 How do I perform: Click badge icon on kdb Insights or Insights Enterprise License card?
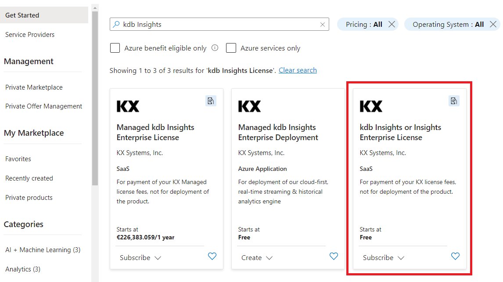pos(454,101)
